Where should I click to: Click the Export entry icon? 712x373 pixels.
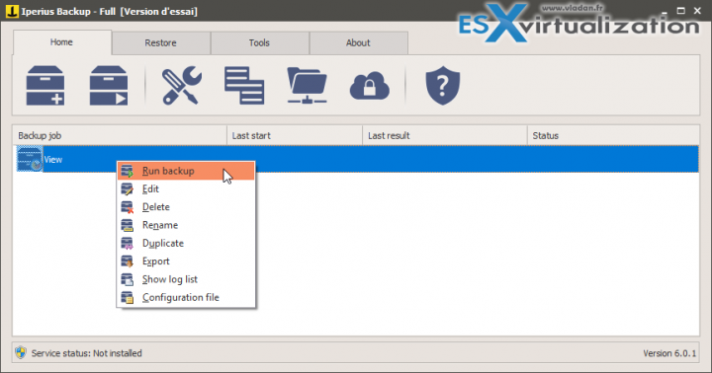tap(128, 261)
